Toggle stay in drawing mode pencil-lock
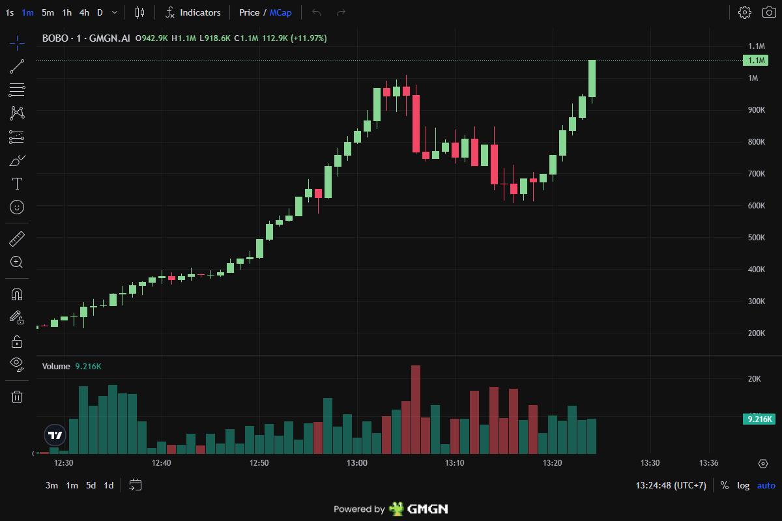Viewport: 782px width, 521px height. [17, 318]
